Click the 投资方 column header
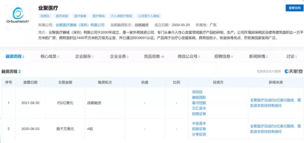The width and height of the screenshot is (304, 143). click(218, 82)
